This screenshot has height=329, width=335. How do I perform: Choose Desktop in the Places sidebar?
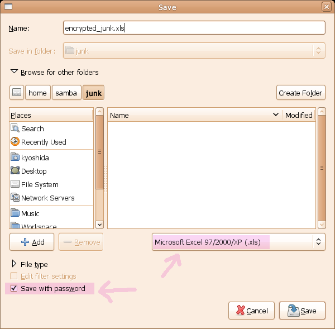(33, 171)
